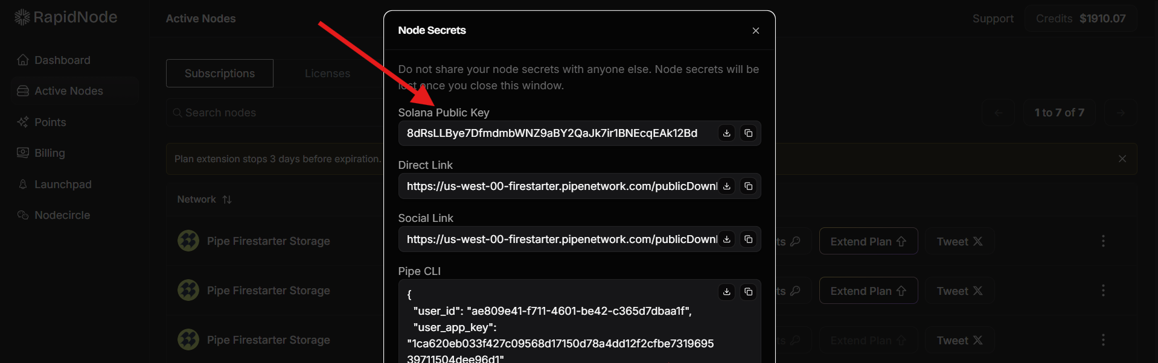This screenshot has height=363, width=1158.
Task: Close the Node Secrets dialog
Action: [755, 31]
